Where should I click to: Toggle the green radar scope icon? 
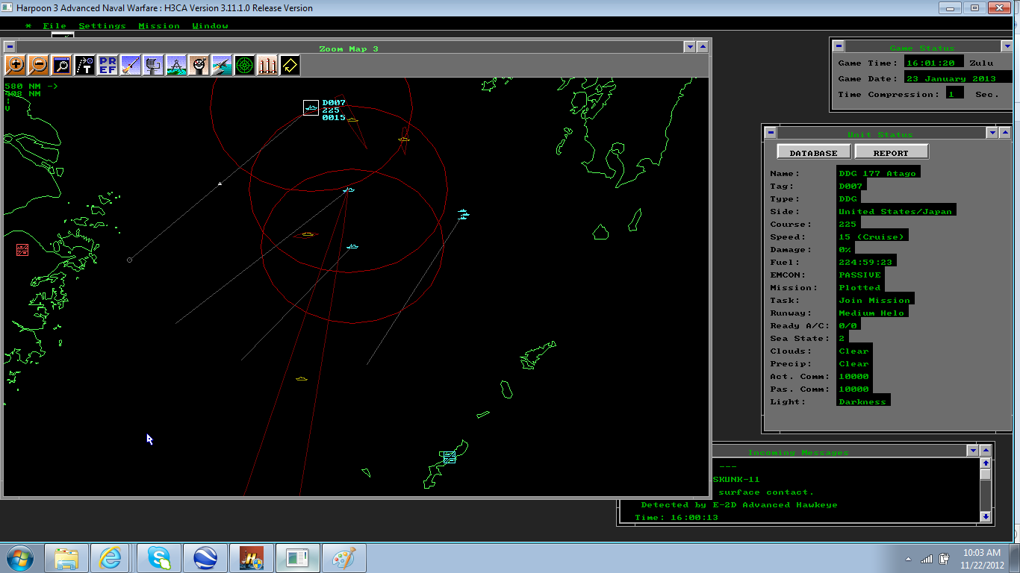244,66
